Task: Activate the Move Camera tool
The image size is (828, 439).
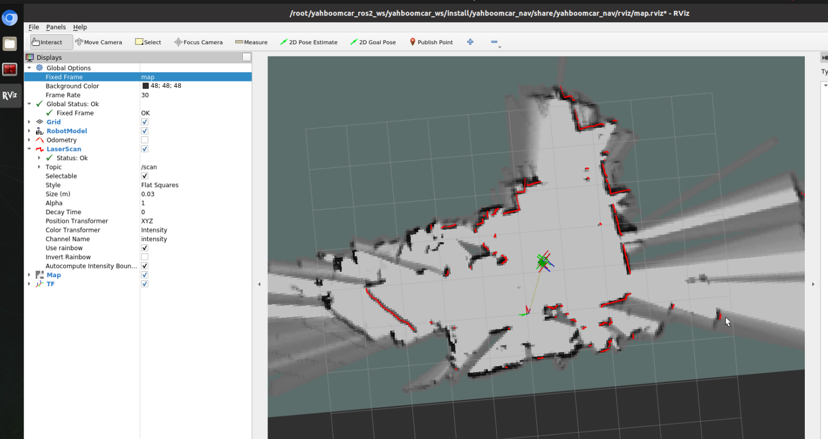Action: point(99,42)
